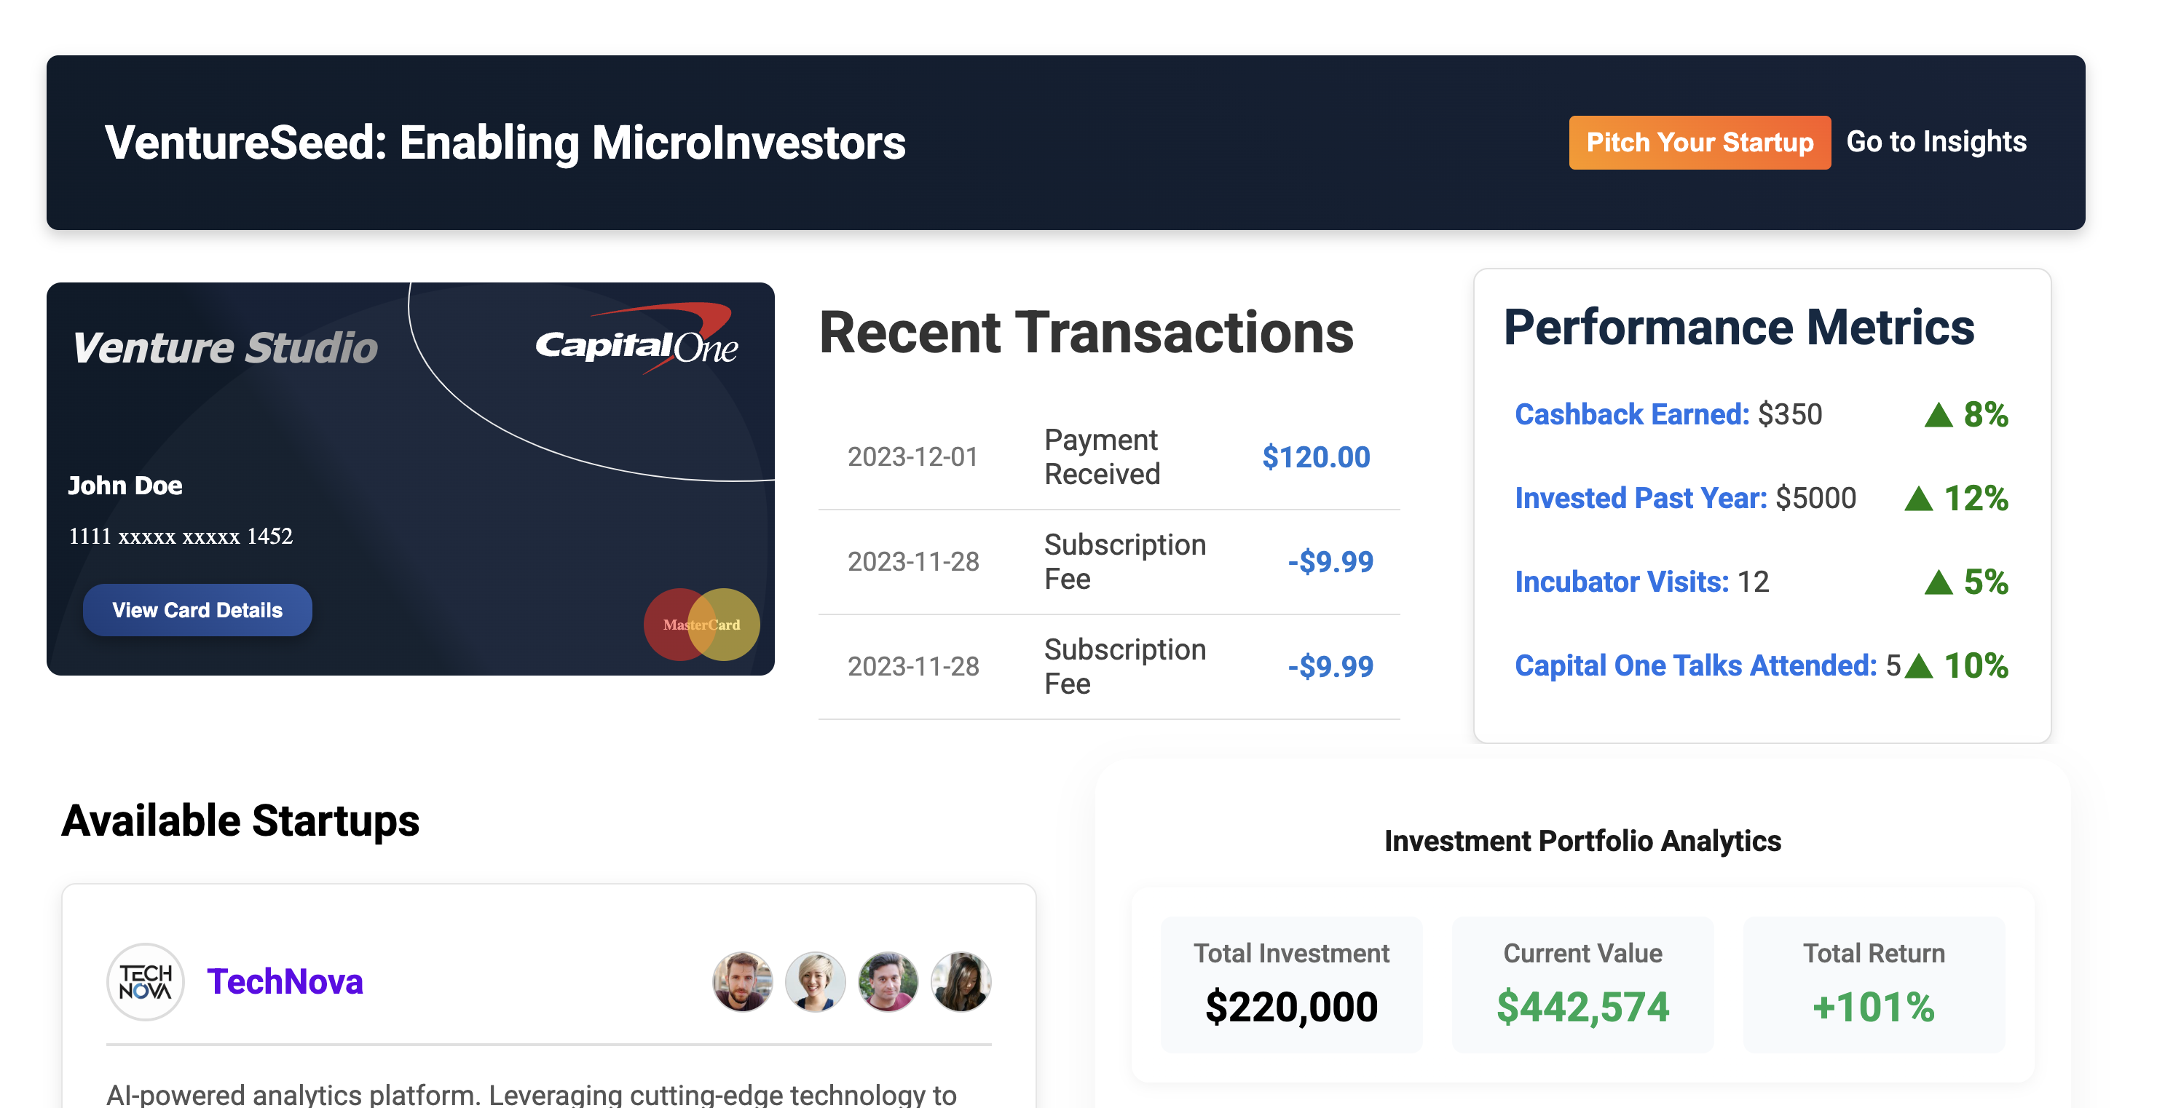
Task: Click Invested Past Year metric label
Action: pyautogui.click(x=1641, y=498)
